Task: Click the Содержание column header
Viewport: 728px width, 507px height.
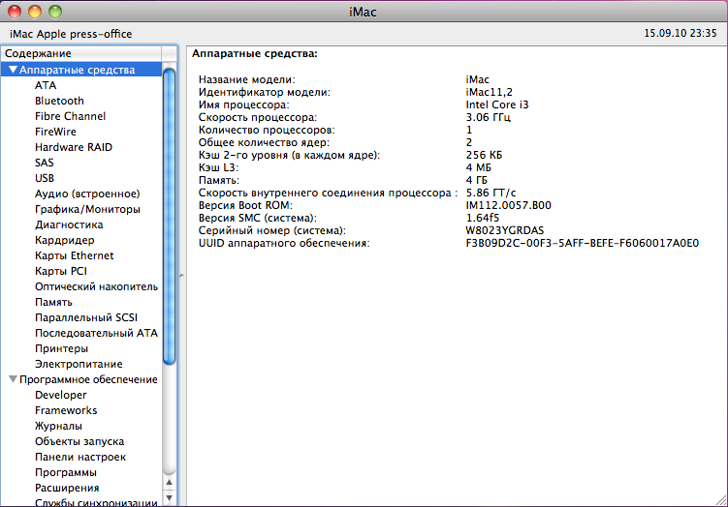Action: [x=81, y=53]
